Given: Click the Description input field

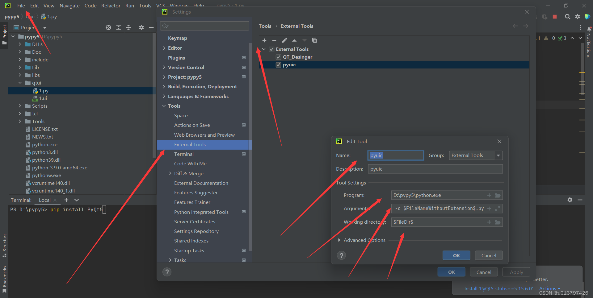Looking at the screenshot, I should click(435, 169).
